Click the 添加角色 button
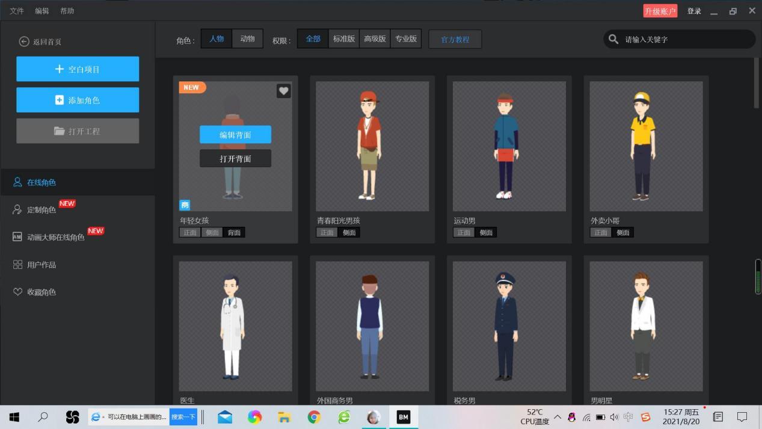 78,100
